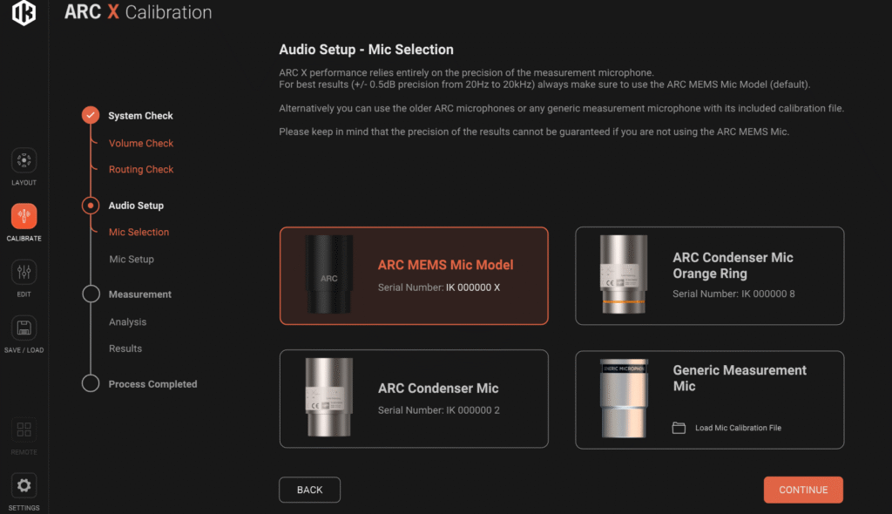Open the Save / Load disk icon

(24, 328)
